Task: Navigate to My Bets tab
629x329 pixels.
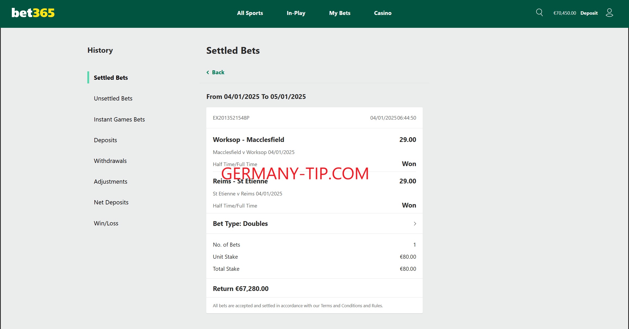Action: pyautogui.click(x=340, y=13)
